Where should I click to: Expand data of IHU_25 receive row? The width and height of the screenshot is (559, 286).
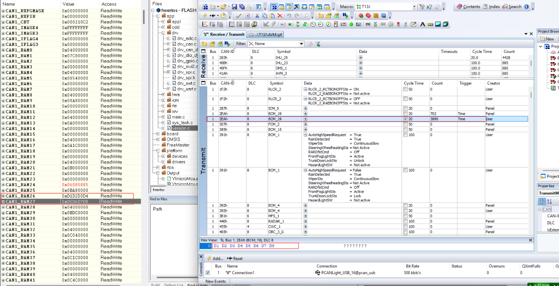tap(361, 57)
